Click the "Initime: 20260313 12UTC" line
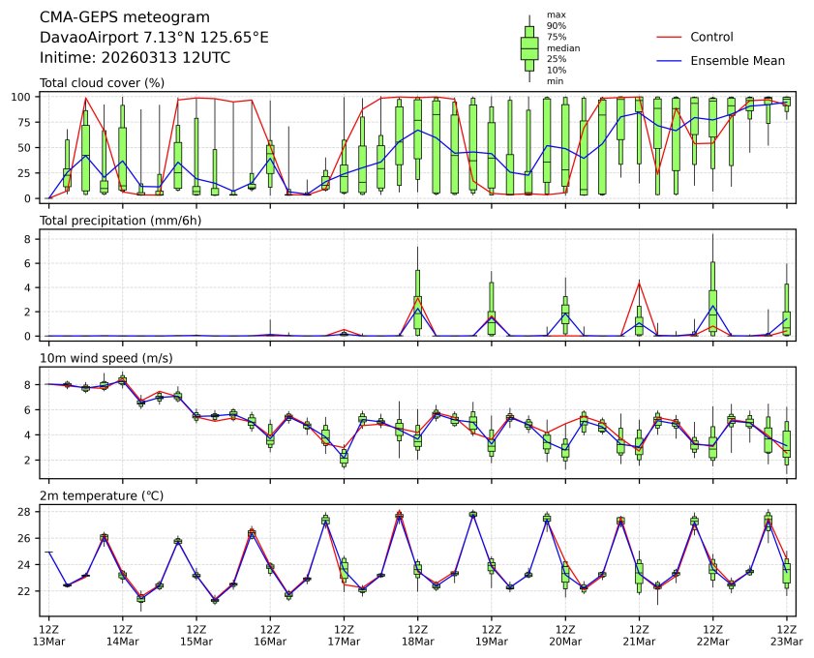Screen dimensions: 814x658 coord(135,57)
